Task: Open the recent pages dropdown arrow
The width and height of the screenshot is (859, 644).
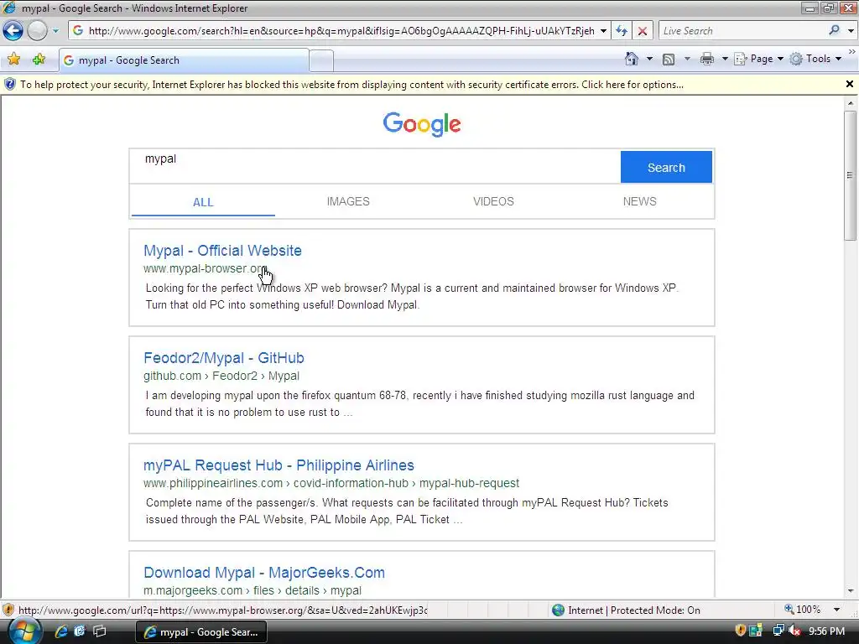Action: pos(55,31)
